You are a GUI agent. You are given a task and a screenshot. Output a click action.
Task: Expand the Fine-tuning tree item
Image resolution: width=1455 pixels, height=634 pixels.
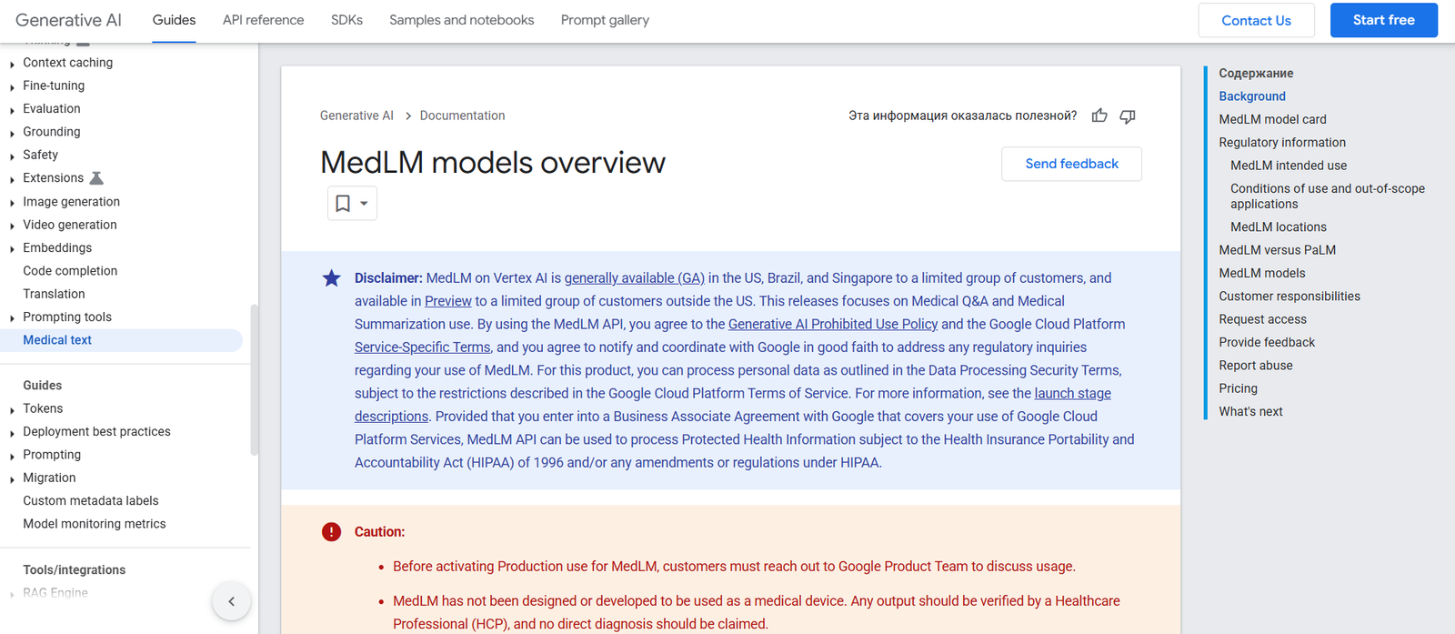(x=12, y=86)
